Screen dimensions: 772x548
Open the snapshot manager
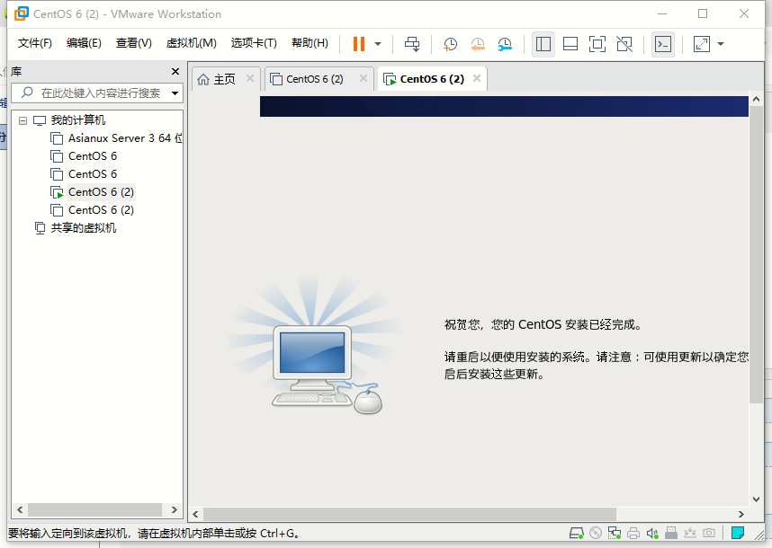(505, 44)
